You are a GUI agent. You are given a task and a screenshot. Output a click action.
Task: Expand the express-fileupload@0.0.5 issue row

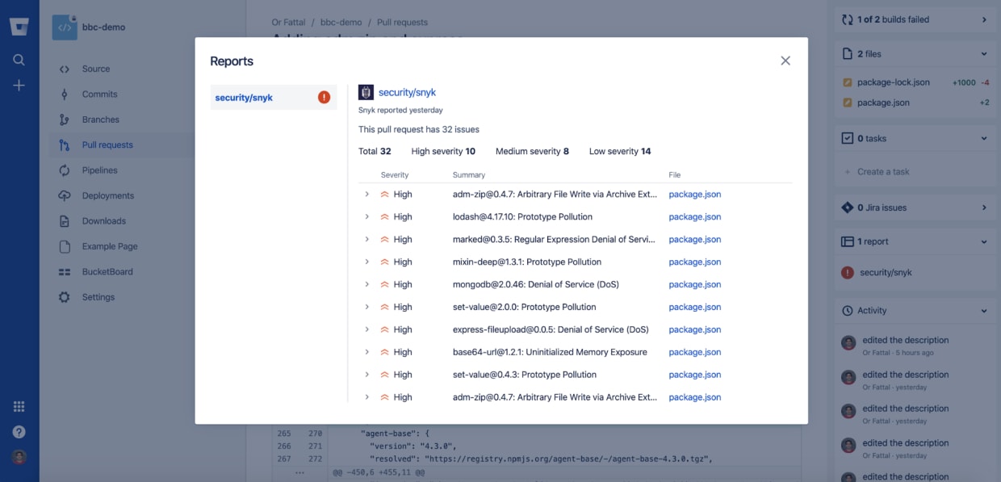(x=366, y=330)
